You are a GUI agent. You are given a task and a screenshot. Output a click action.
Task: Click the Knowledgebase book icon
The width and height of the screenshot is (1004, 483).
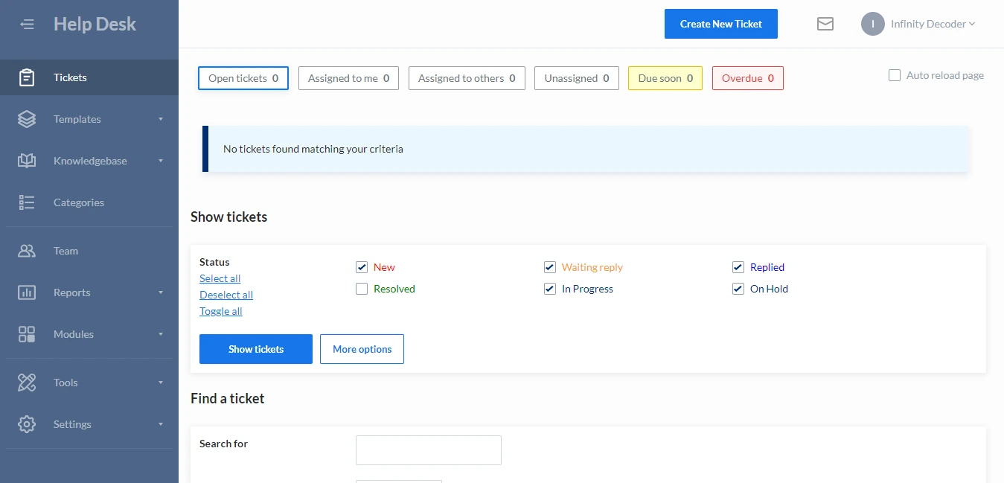pyautogui.click(x=27, y=161)
